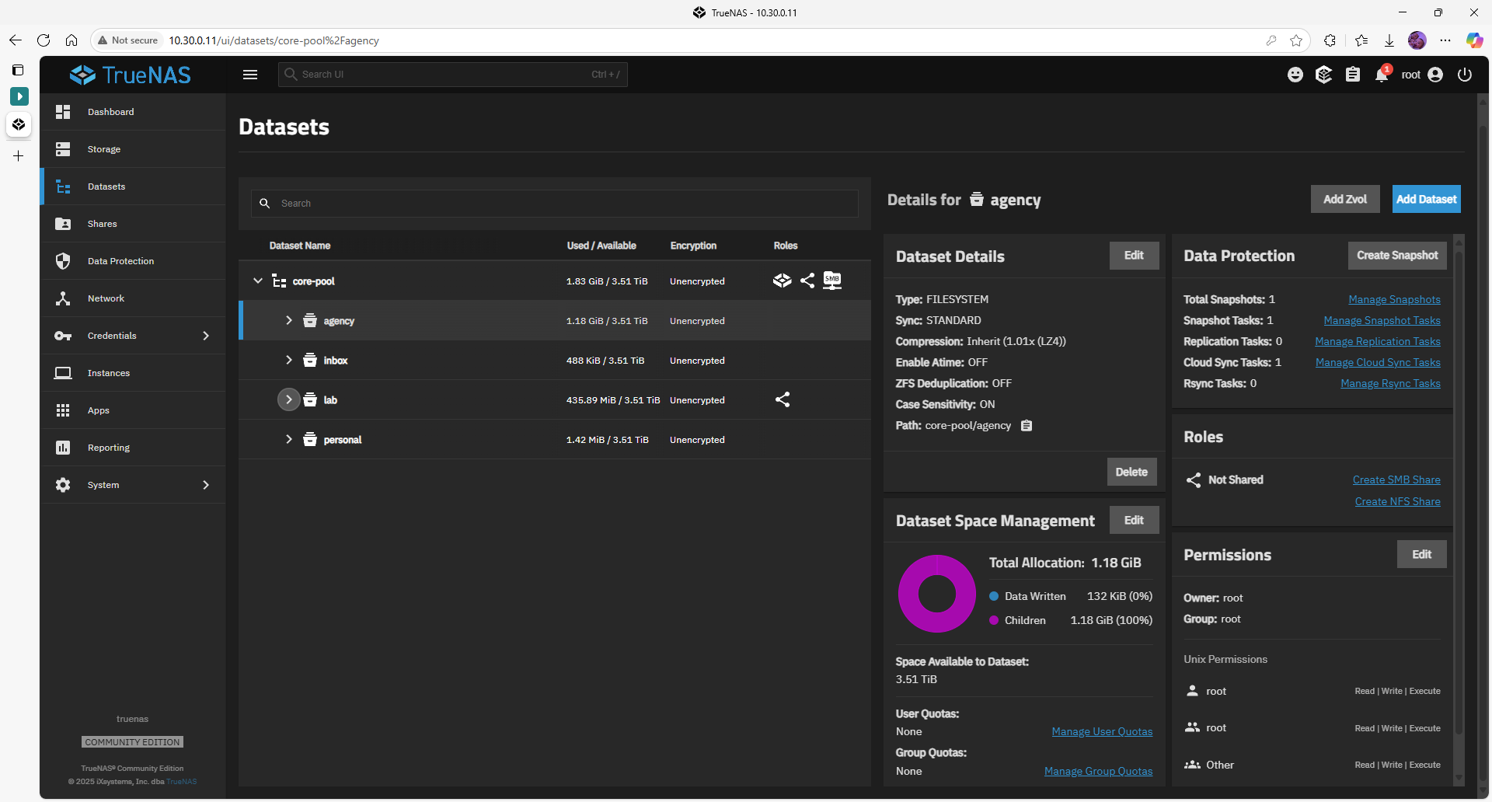Open Manage Snapshots link
Image resolution: width=1492 pixels, height=802 pixels.
click(1394, 299)
